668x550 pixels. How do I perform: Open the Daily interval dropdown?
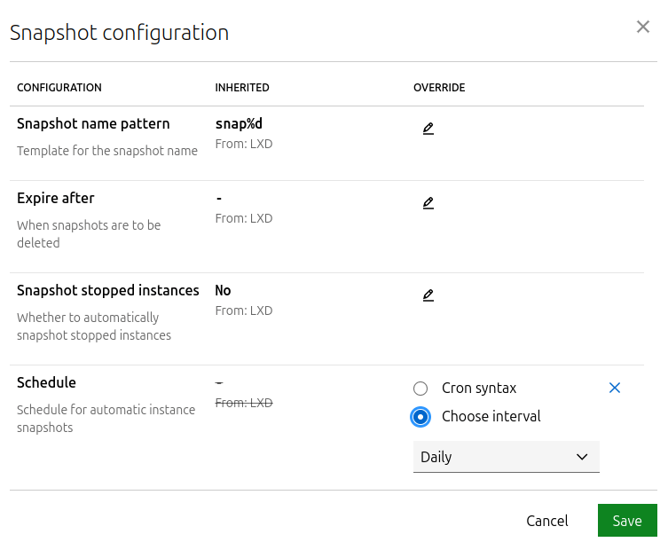click(497, 457)
